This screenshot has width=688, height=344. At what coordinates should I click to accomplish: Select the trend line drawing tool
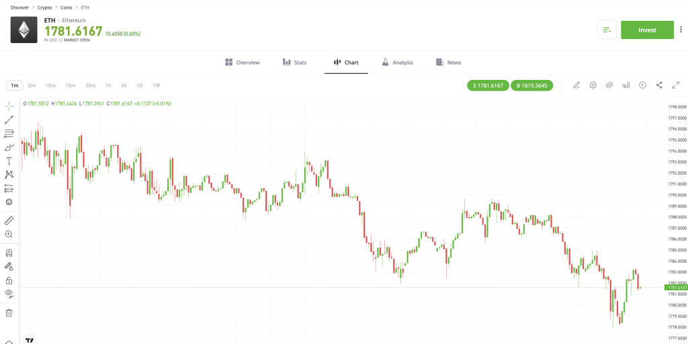[x=9, y=120]
